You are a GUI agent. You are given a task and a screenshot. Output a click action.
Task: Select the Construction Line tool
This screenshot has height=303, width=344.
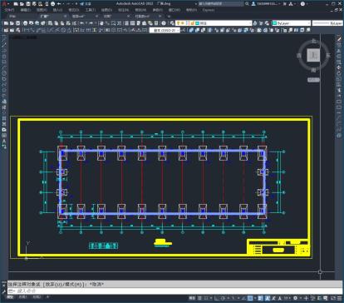4,46
